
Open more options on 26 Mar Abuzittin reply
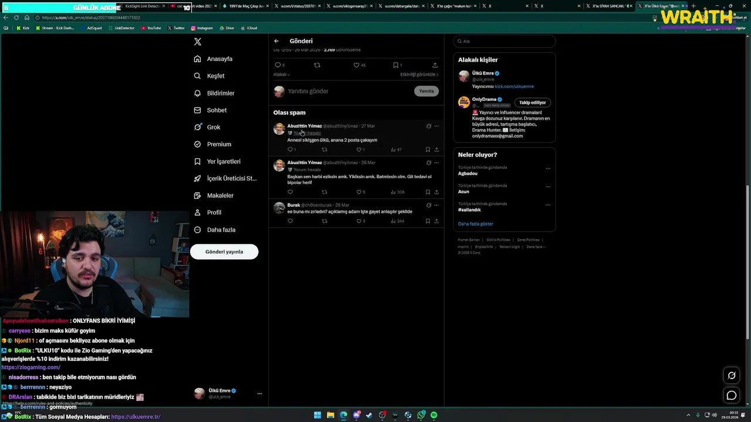pos(436,162)
